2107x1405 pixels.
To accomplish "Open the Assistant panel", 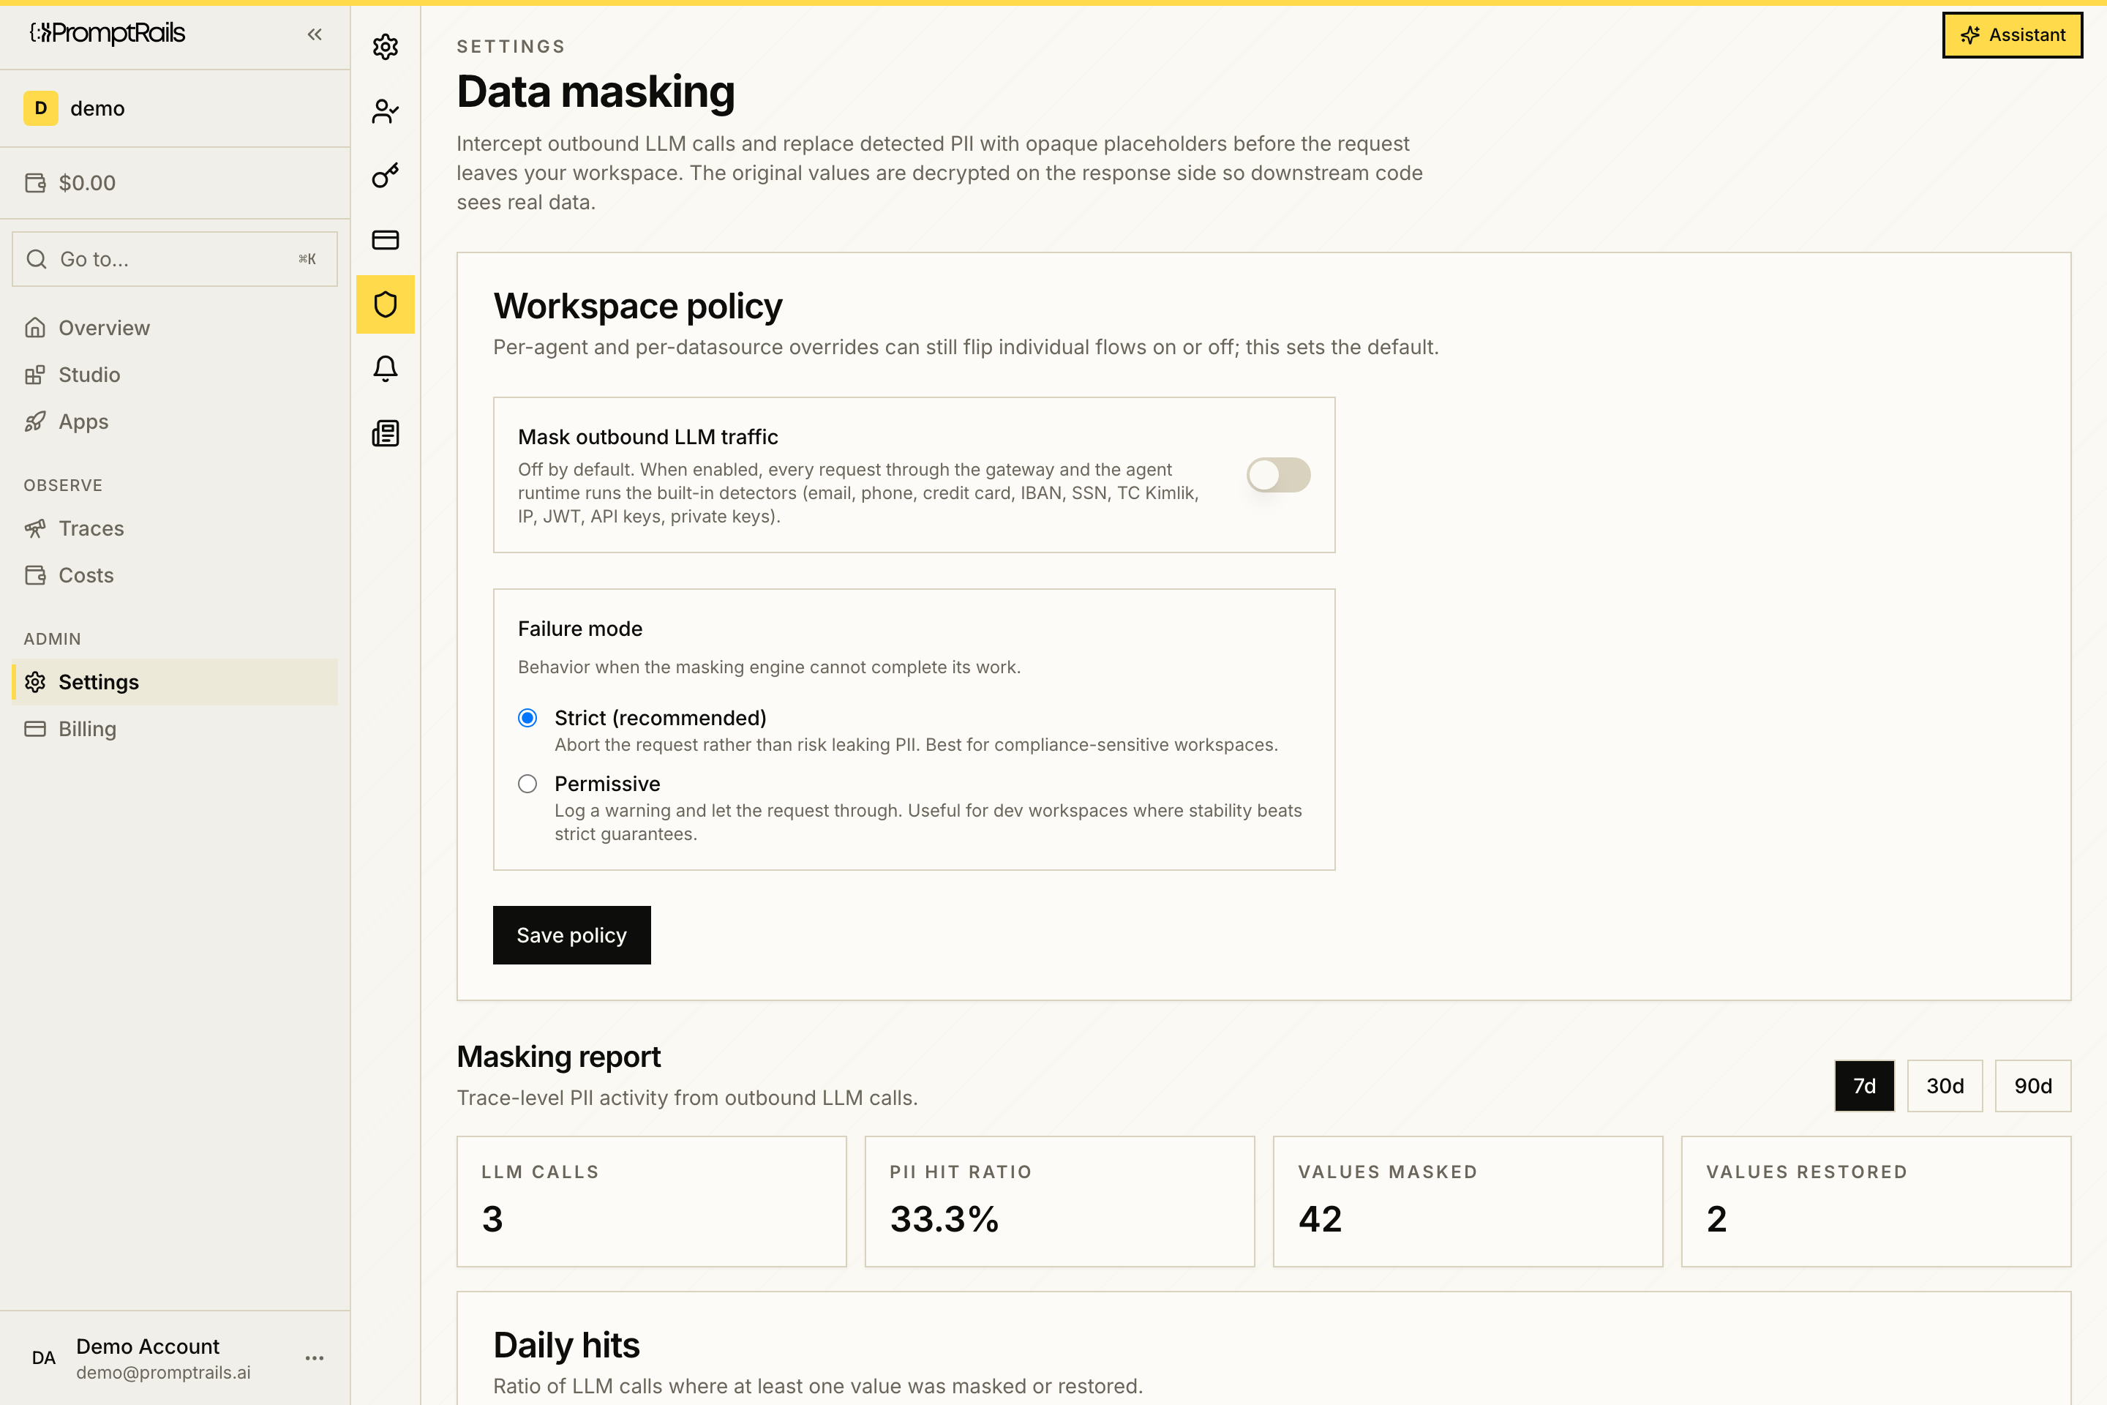I will tap(2012, 35).
